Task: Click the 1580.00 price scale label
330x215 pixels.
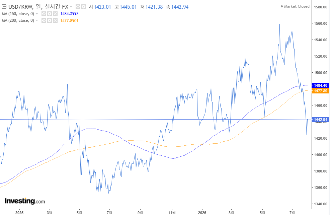Action: pyautogui.click(x=321, y=7)
